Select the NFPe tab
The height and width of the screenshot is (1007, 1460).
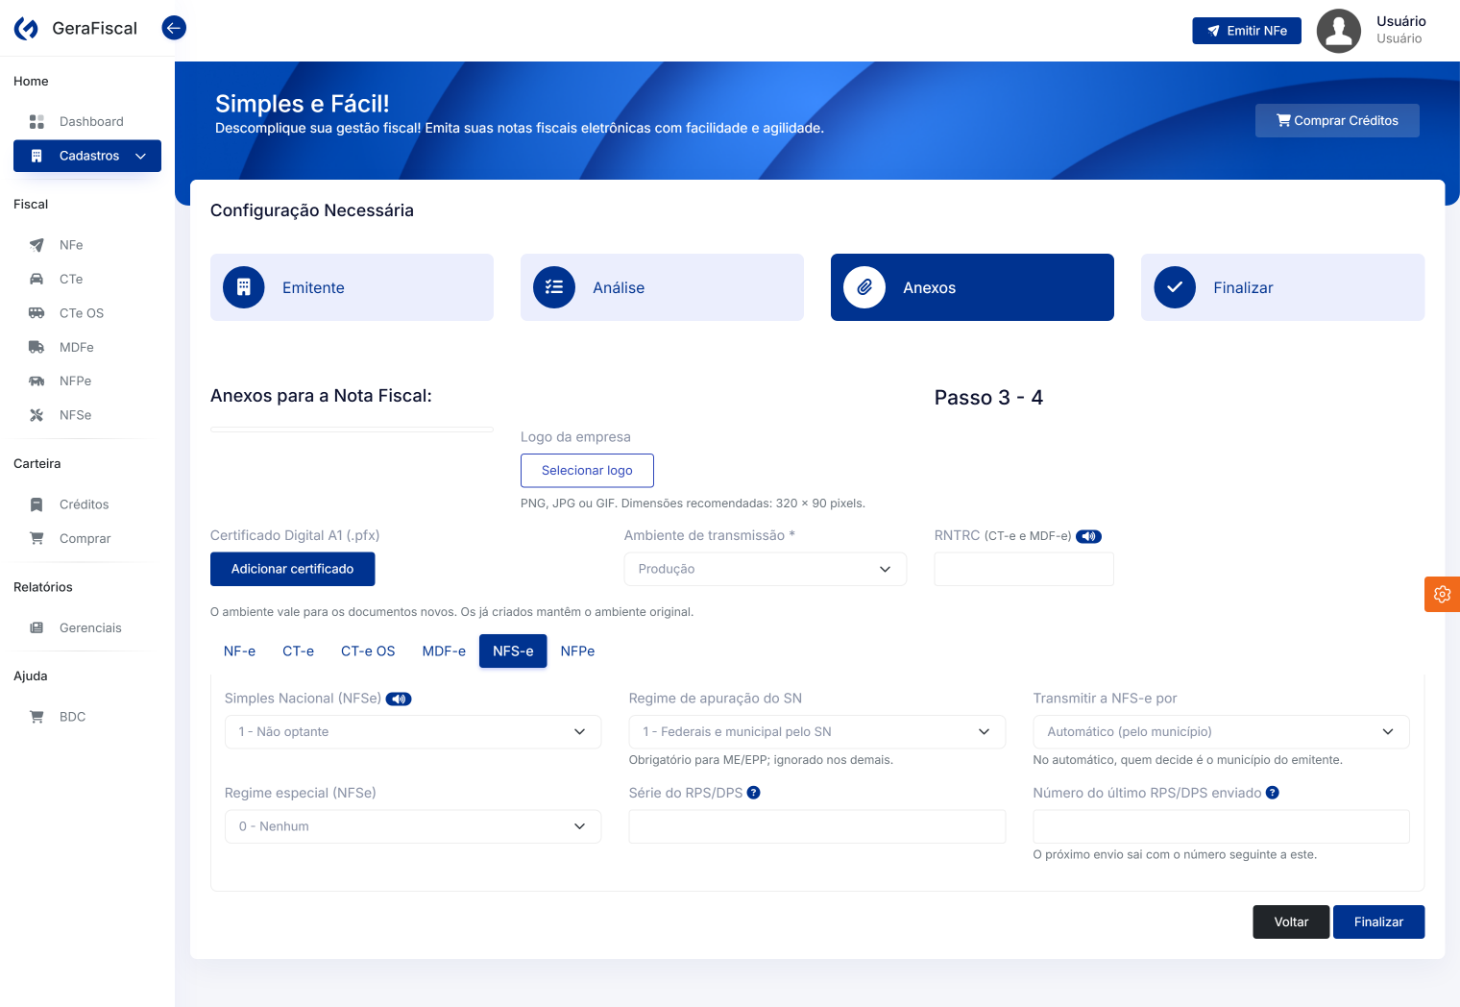577,651
